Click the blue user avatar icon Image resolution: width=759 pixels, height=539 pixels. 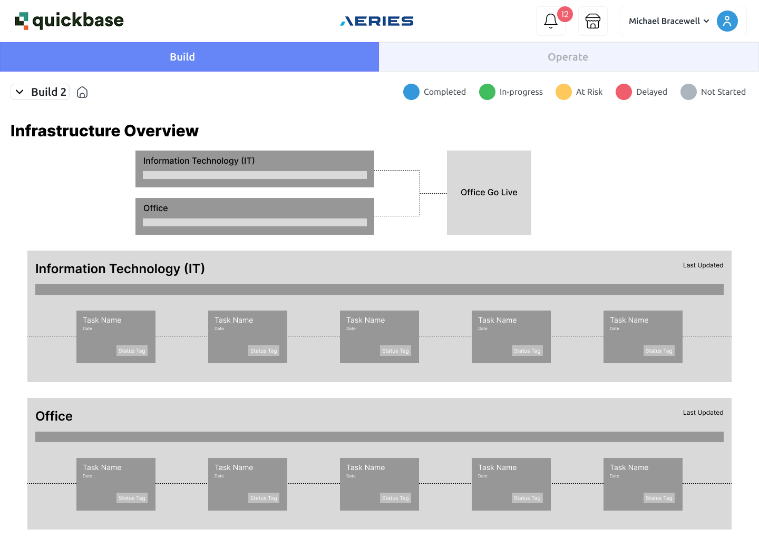point(727,21)
